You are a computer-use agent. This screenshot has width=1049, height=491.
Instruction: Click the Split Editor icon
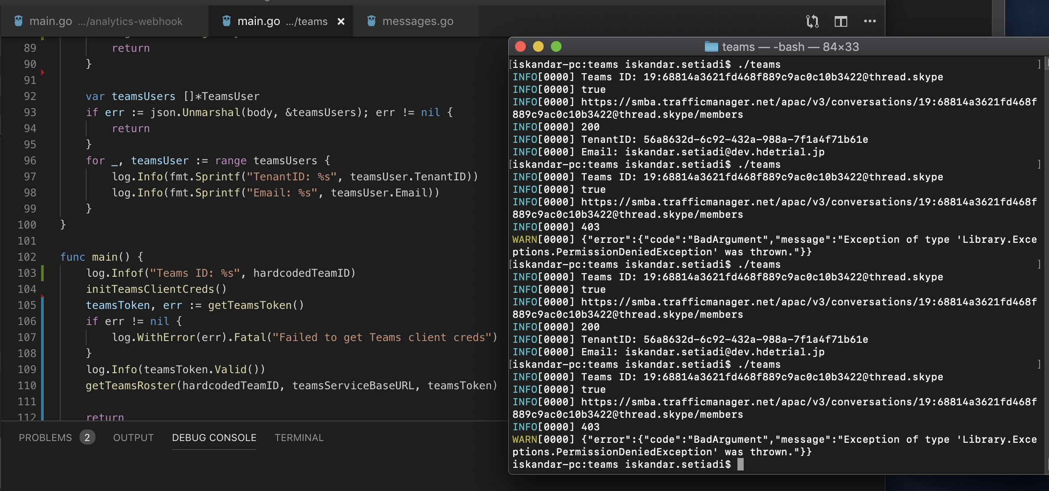tap(841, 21)
